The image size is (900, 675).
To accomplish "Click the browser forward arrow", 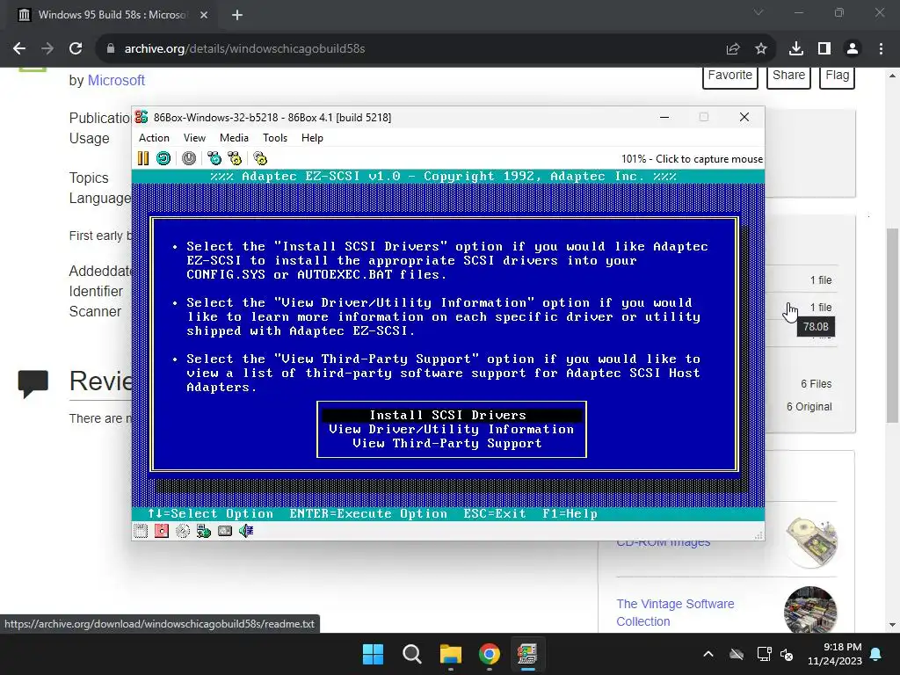I will pyautogui.click(x=47, y=49).
